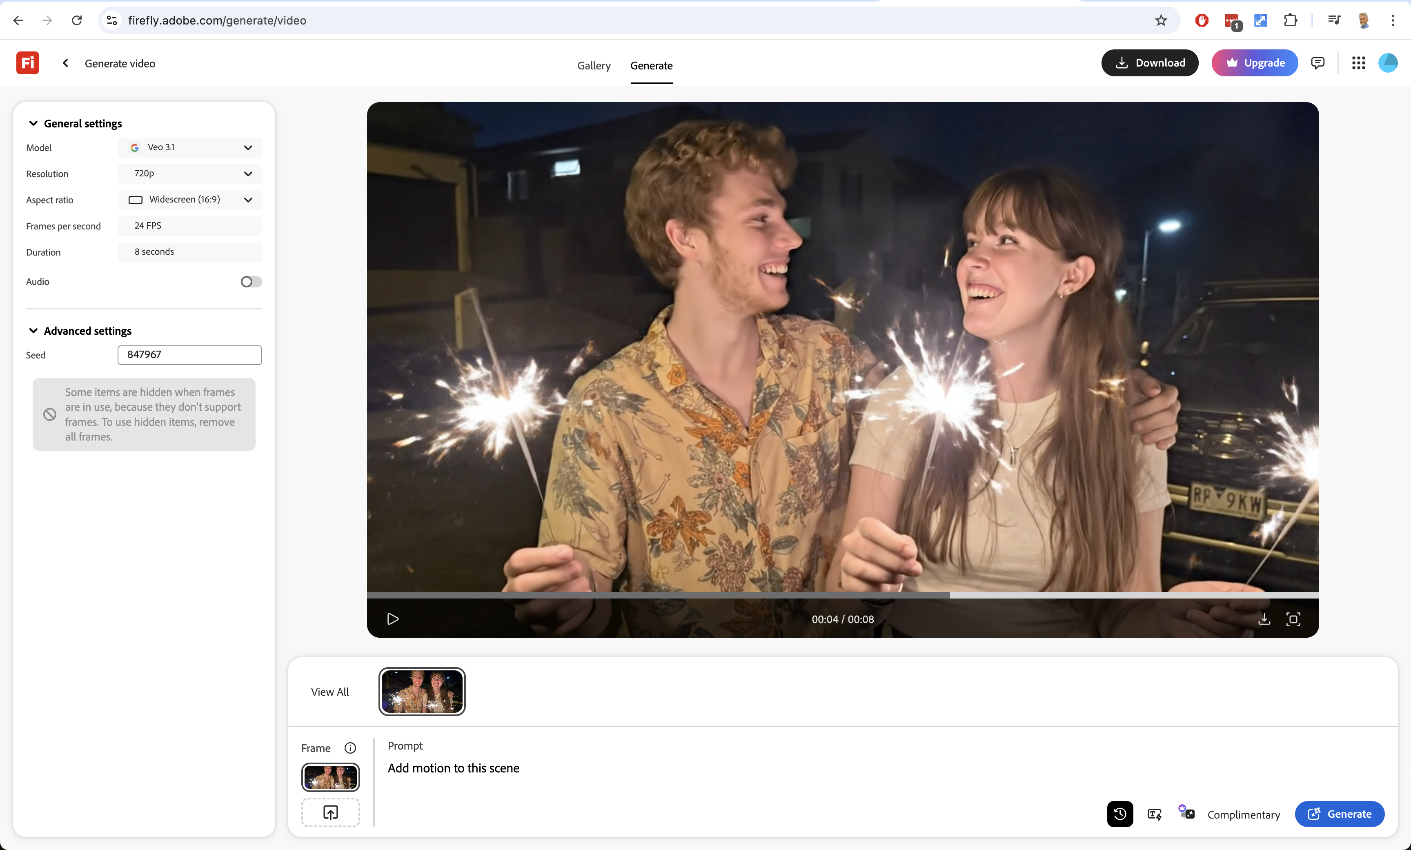The width and height of the screenshot is (1411, 850).
Task: Click the Firefly home logo icon
Action: [27, 63]
